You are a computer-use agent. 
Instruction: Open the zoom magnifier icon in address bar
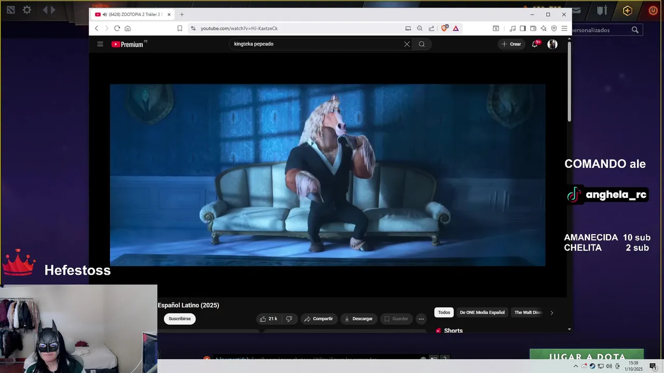click(x=420, y=28)
